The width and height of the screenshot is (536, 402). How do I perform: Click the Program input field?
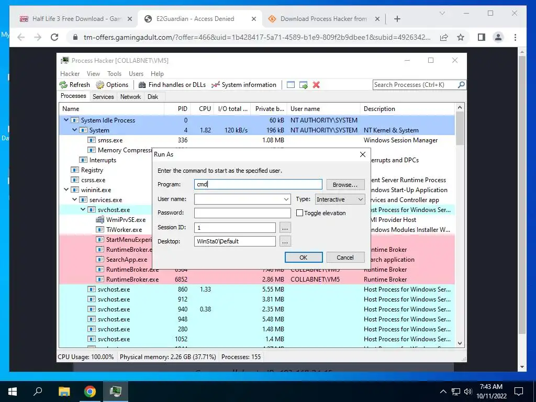coord(258,184)
